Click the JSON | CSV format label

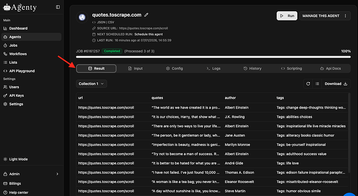(105, 22)
